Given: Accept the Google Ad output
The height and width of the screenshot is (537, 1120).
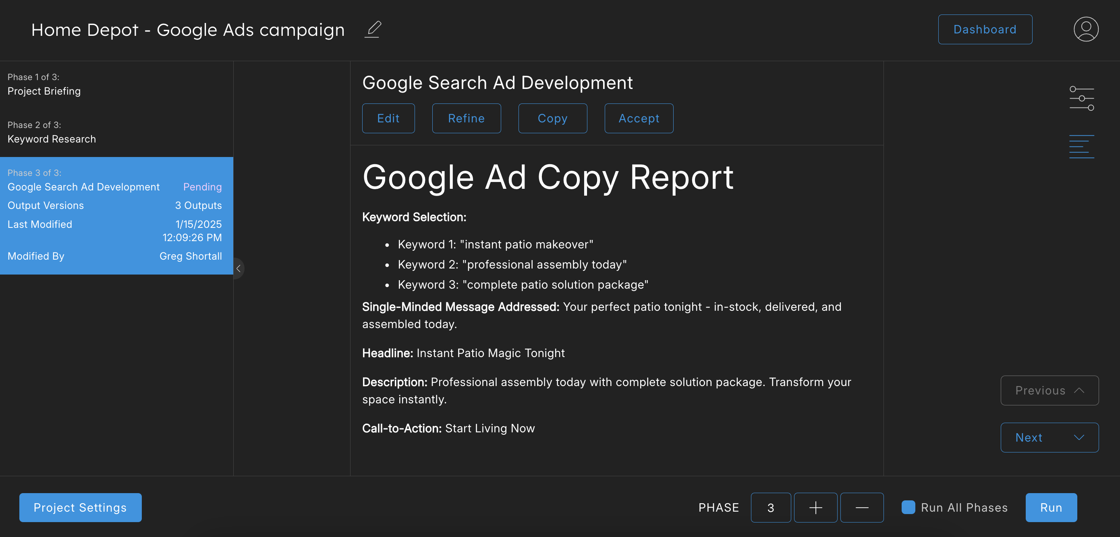Looking at the screenshot, I should coord(638,118).
